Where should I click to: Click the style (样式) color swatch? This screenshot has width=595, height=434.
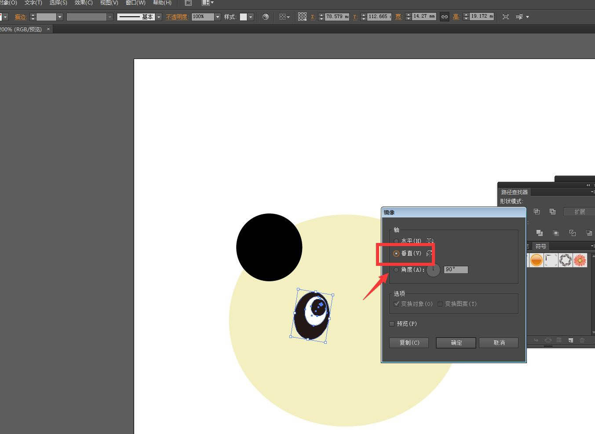(243, 17)
